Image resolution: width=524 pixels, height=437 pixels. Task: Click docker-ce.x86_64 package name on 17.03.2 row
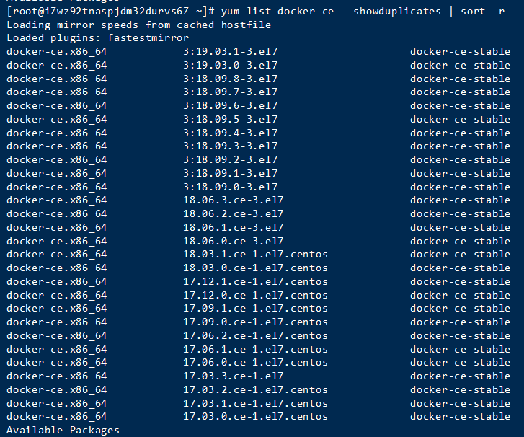(57, 390)
